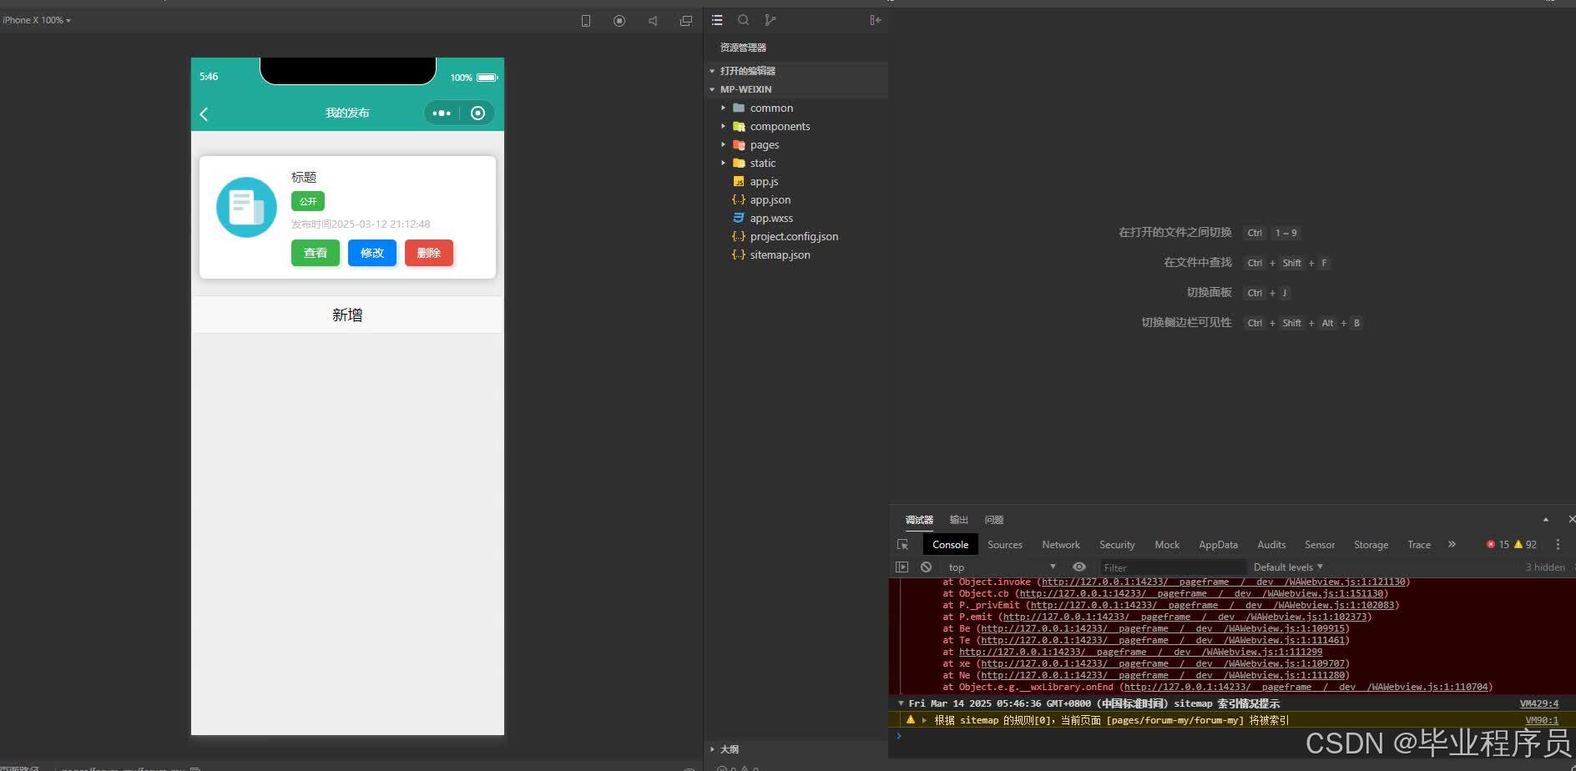The height and width of the screenshot is (771, 1576).
Task: Expand the components folder
Action: point(723,126)
